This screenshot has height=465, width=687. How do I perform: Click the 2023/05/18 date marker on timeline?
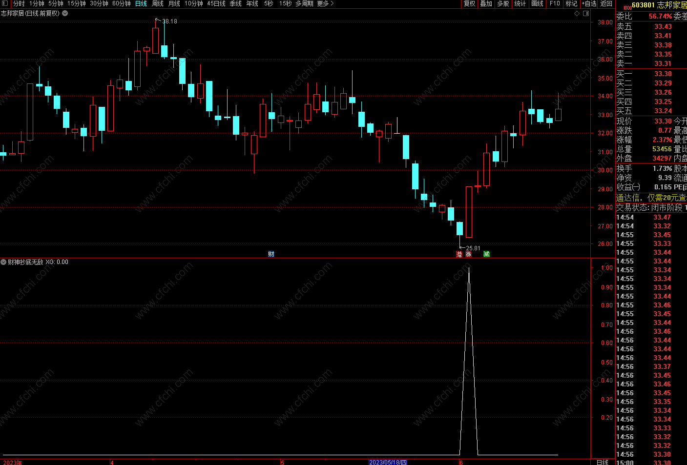point(388,462)
